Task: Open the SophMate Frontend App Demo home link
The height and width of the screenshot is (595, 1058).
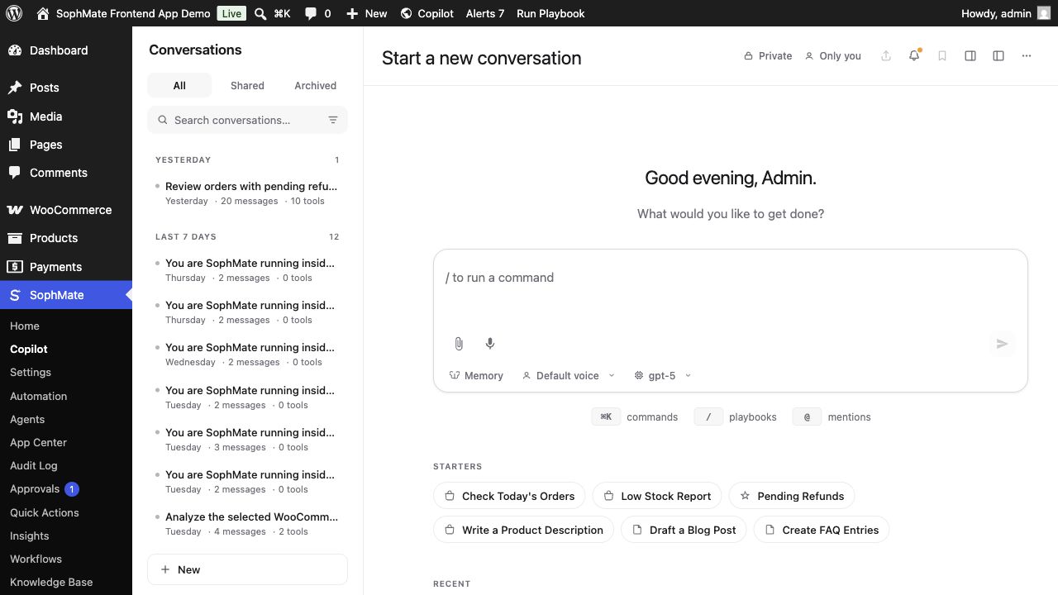Action: [x=123, y=13]
